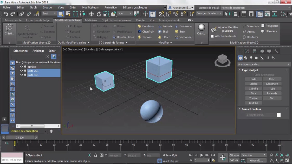Toggle Arêtes sub-object mode
Viewport: 292px width, 164px height.
click(x=249, y=32)
